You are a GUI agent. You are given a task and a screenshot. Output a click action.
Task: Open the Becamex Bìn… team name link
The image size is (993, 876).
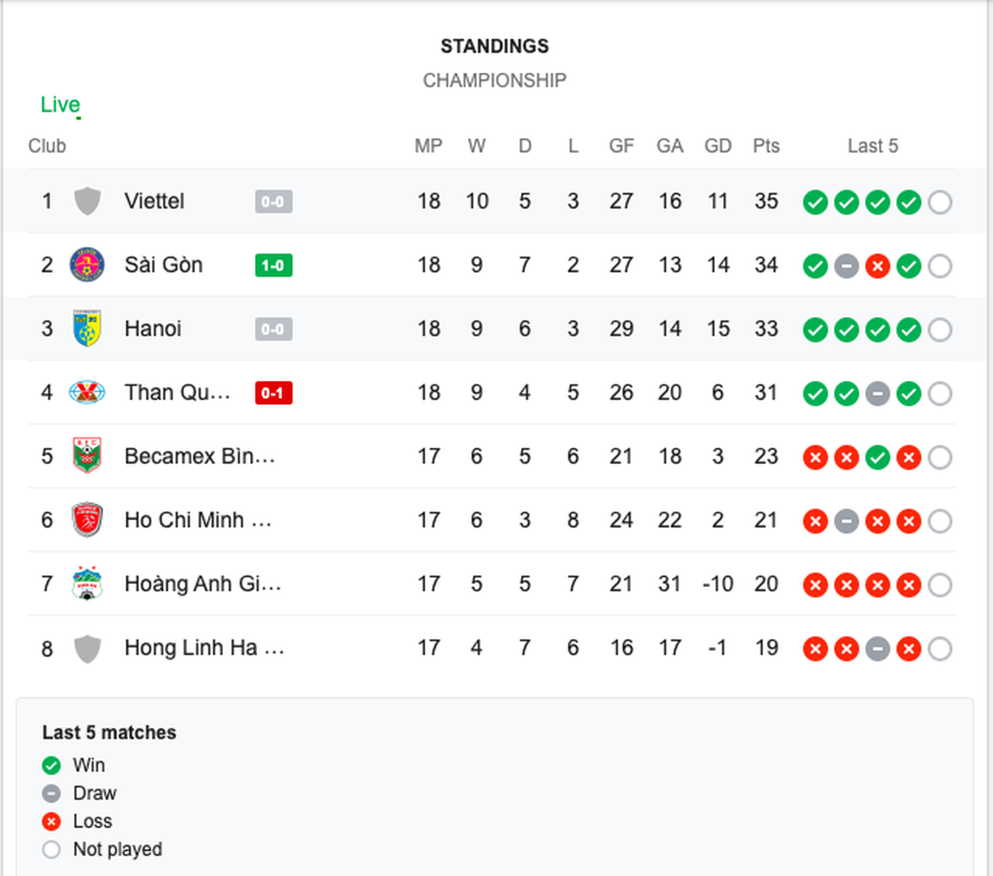pyautogui.click(x=200, y=456)
